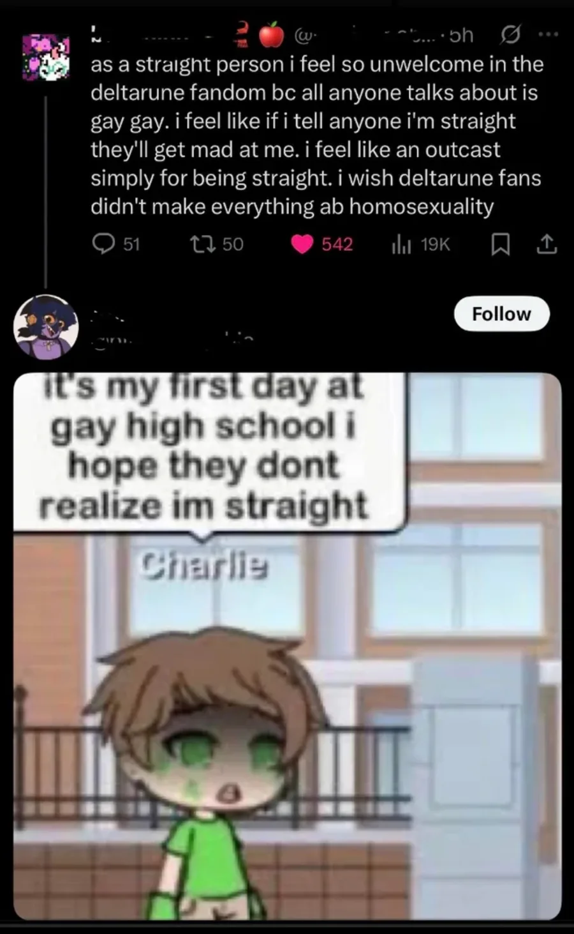
Task: Open the three-dot more options menu
Action: tap(548, 34)
